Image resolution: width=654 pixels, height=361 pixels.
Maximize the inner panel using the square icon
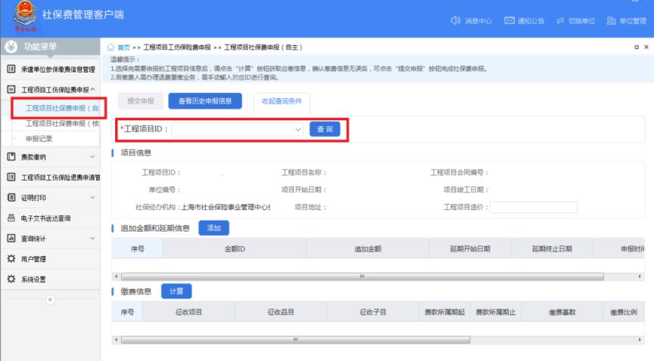[635, 48]
